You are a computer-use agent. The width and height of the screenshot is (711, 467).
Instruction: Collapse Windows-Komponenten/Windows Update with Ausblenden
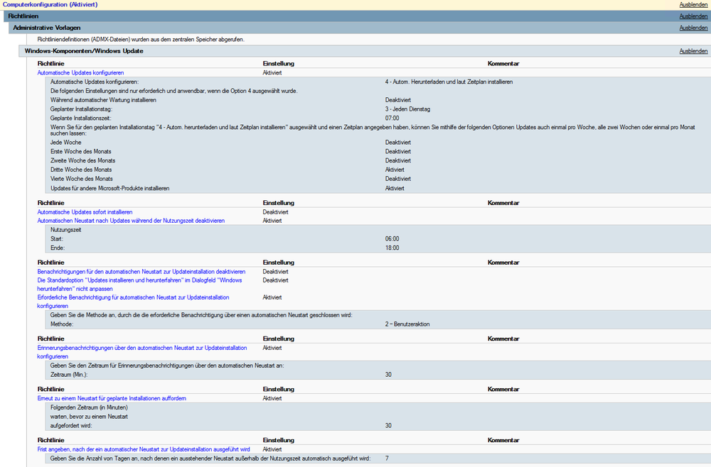point(693,51)
